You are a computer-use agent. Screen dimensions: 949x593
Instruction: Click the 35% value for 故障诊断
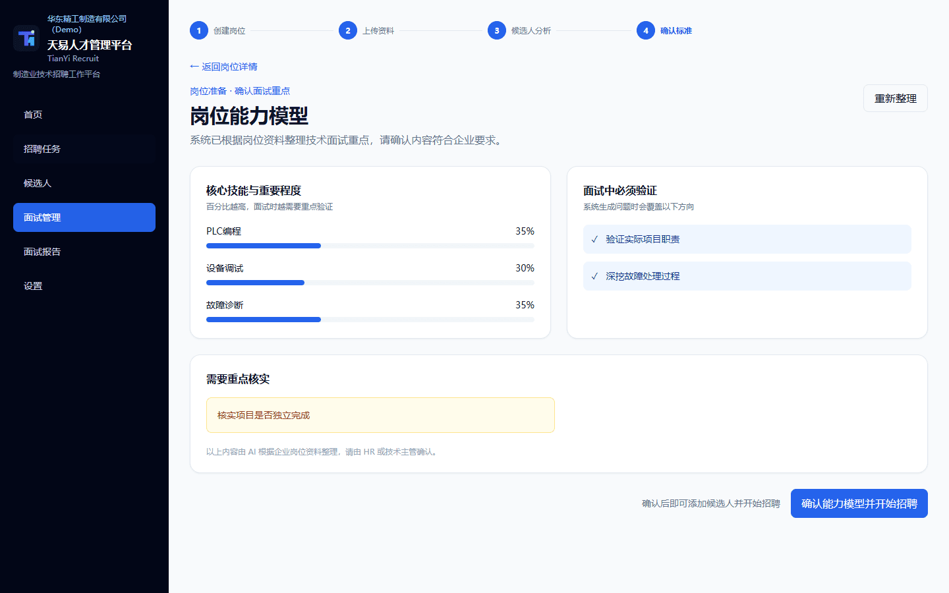525,305
